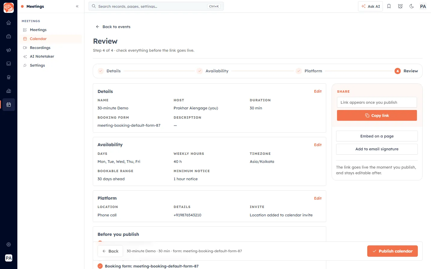Open Recordings in the sidebar

click(x=51, y=48)
